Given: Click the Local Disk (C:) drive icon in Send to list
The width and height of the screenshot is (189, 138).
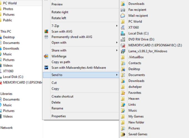Looking at the screenshot, I should [x=123, y=33].
